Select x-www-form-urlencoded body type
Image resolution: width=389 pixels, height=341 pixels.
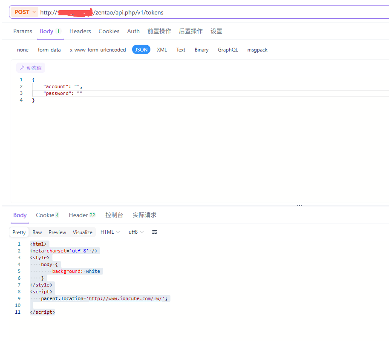[x=98, y=50]
